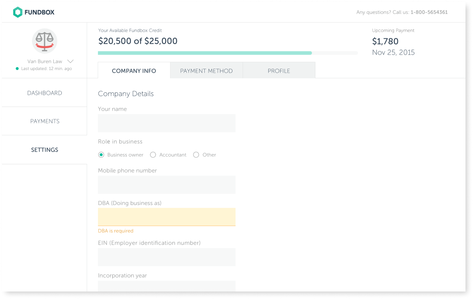Viewport: 473px width, 299px height.
Task: Click the upcoming payment amount "$1,780"
Action: point(385,41)
